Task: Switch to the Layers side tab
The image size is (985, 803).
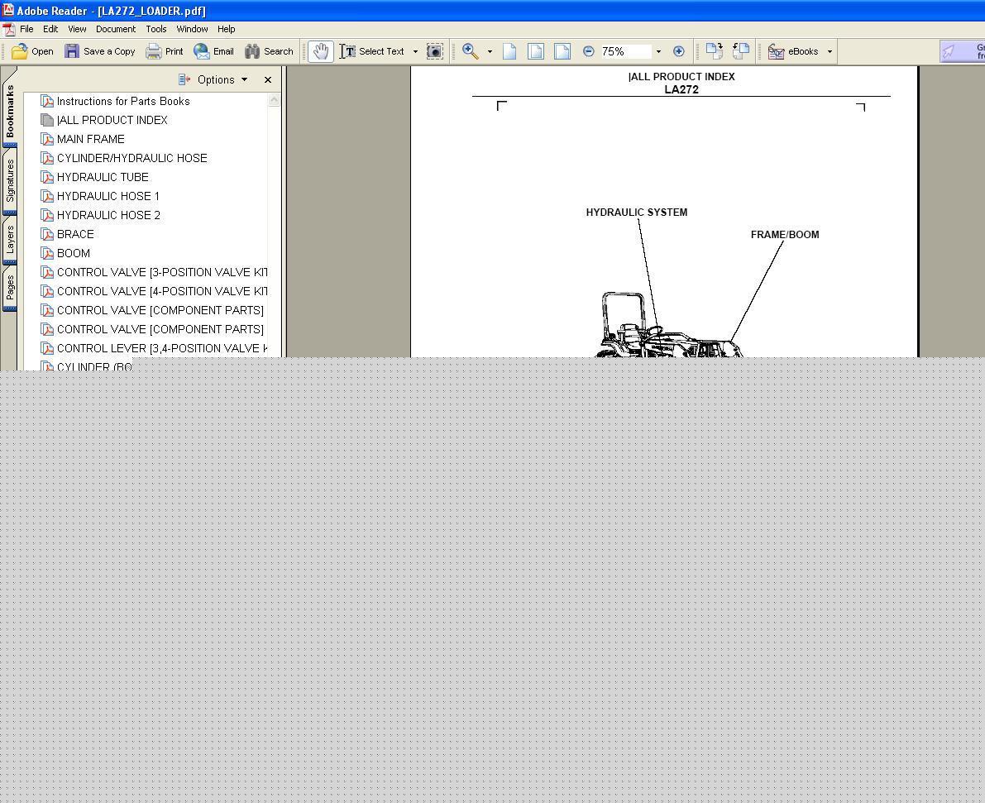Action: point(10,239)
